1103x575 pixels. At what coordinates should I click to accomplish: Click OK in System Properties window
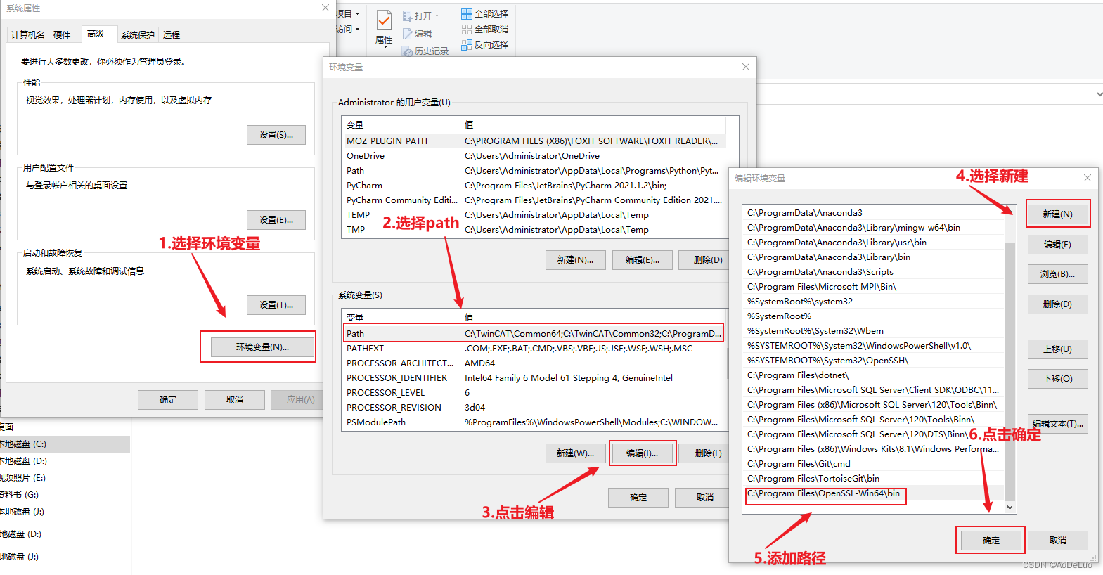tap(168, 400)
